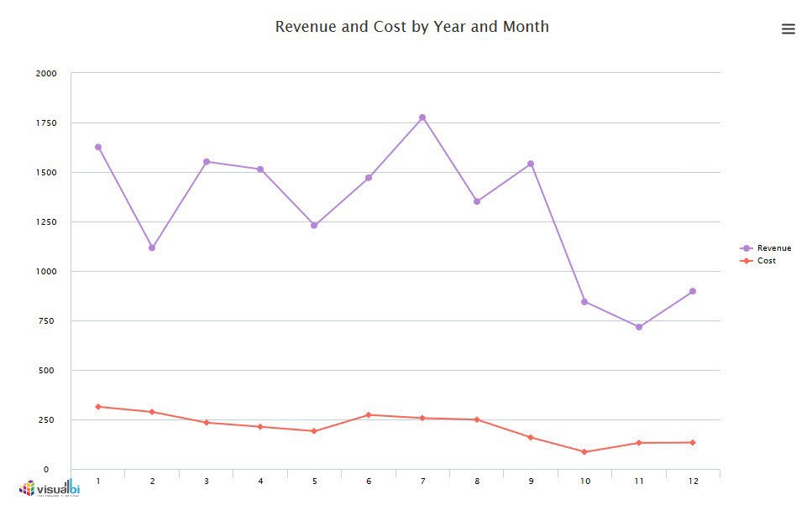Click the x-axis label for month 6

[369, 482]
